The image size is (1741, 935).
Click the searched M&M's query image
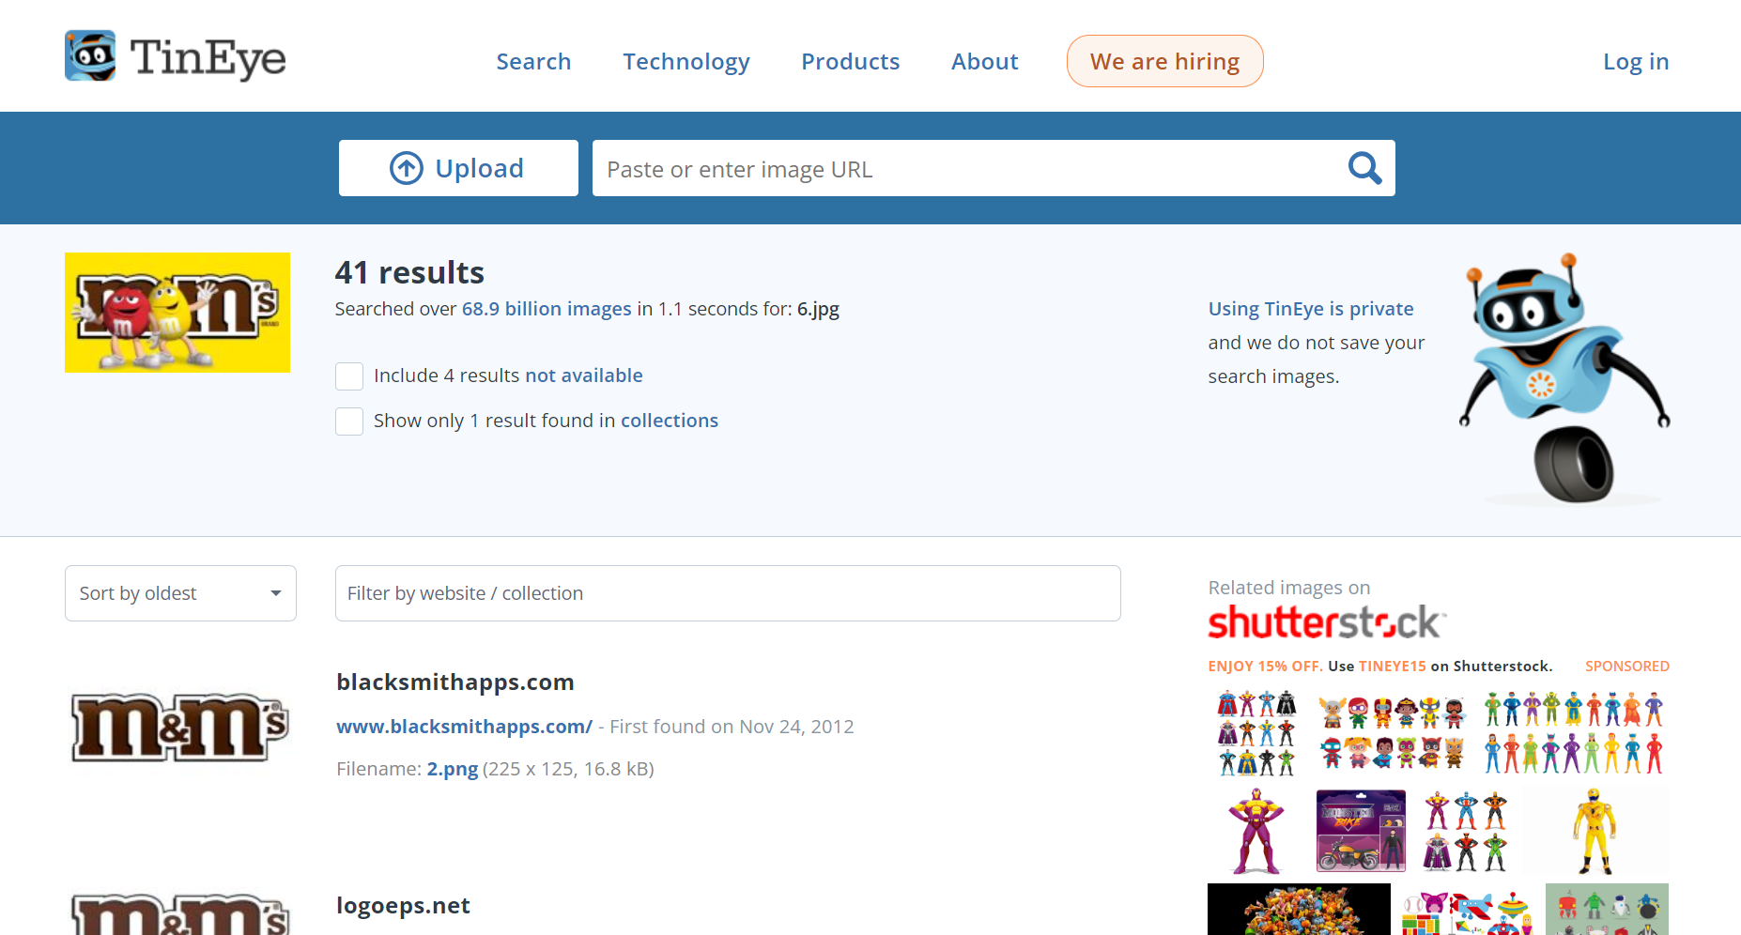point(177,313)
